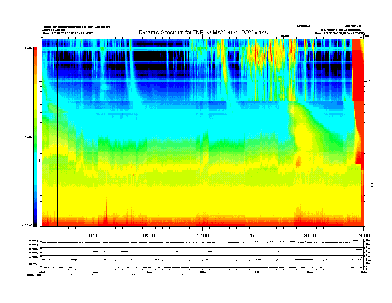Viewport: 392px width, 303px height.
Task: Click the 100 frequency axis label
Action: [372, 82]
